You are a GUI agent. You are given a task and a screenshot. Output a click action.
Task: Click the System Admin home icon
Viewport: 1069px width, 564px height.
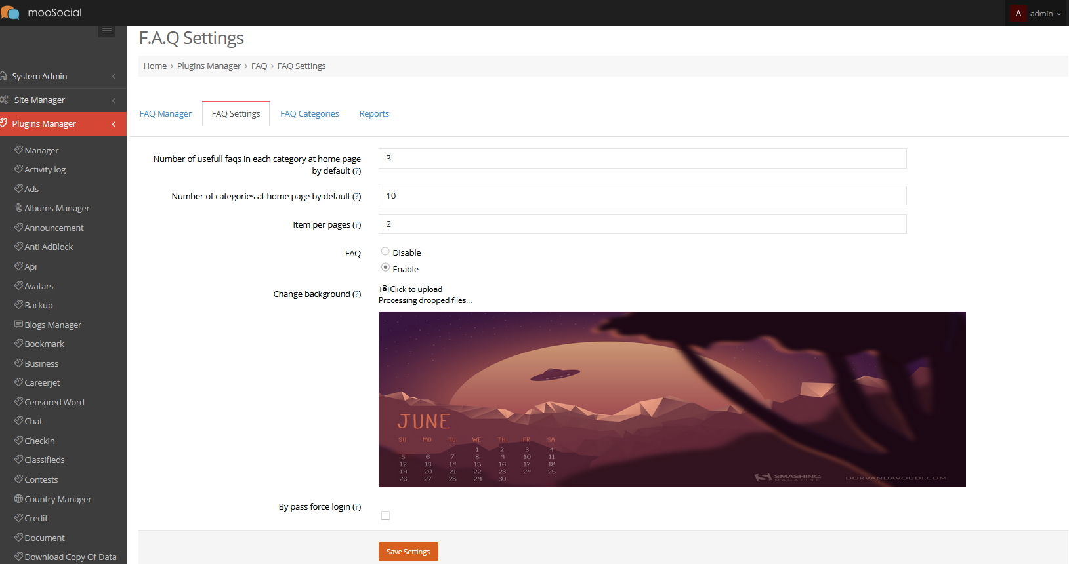[x=3, y=75]
